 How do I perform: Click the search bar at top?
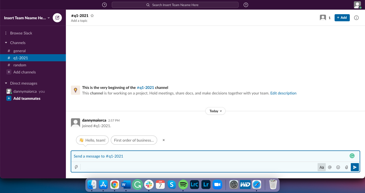175,5
